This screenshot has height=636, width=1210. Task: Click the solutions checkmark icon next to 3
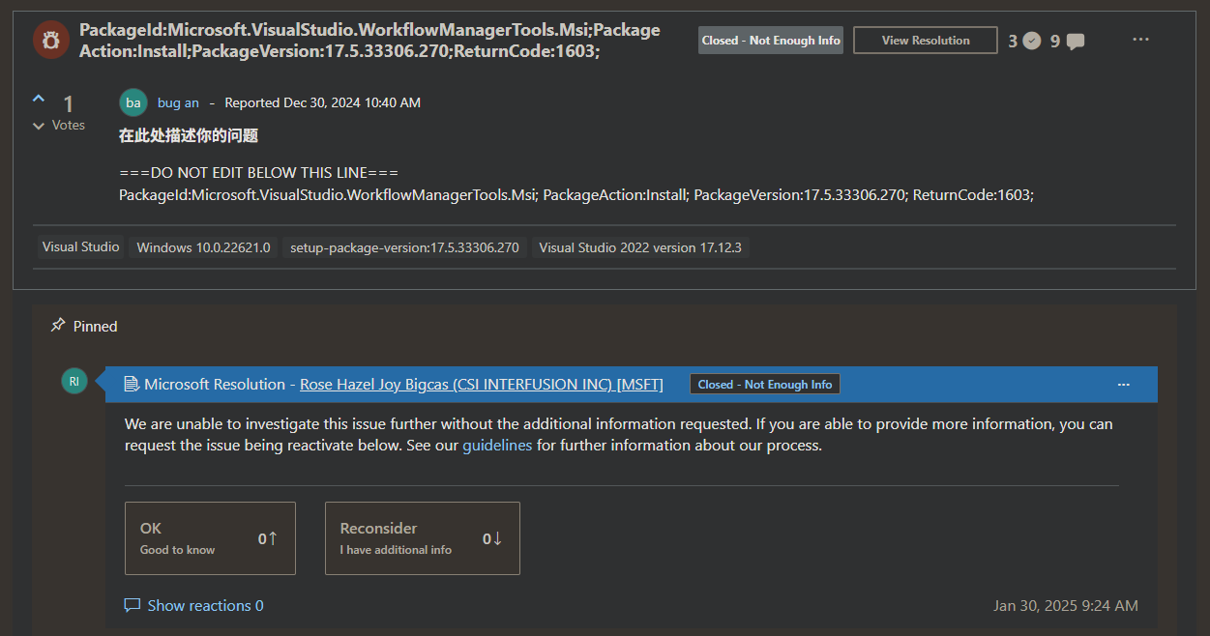point(1032,41)
